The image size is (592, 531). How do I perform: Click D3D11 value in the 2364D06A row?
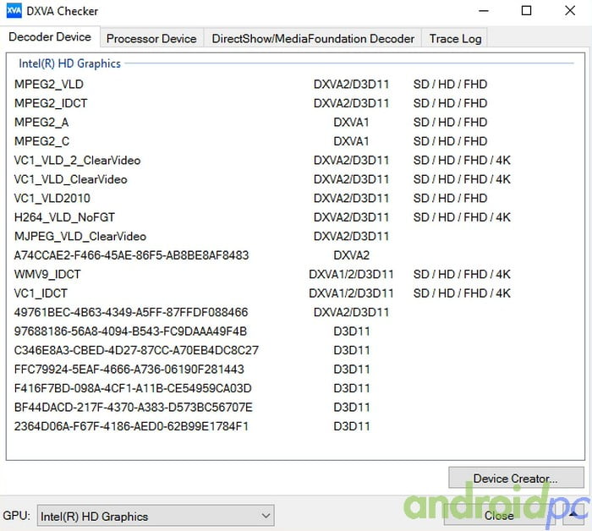click(352, 426)
